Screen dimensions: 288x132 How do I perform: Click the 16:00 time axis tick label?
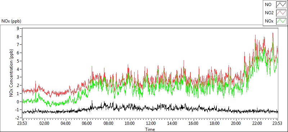pyautogui.click(x=193, y=123)
